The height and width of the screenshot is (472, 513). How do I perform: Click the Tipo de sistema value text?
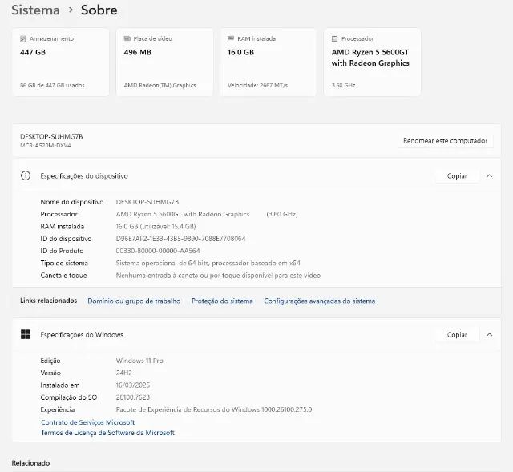(208, 263)
